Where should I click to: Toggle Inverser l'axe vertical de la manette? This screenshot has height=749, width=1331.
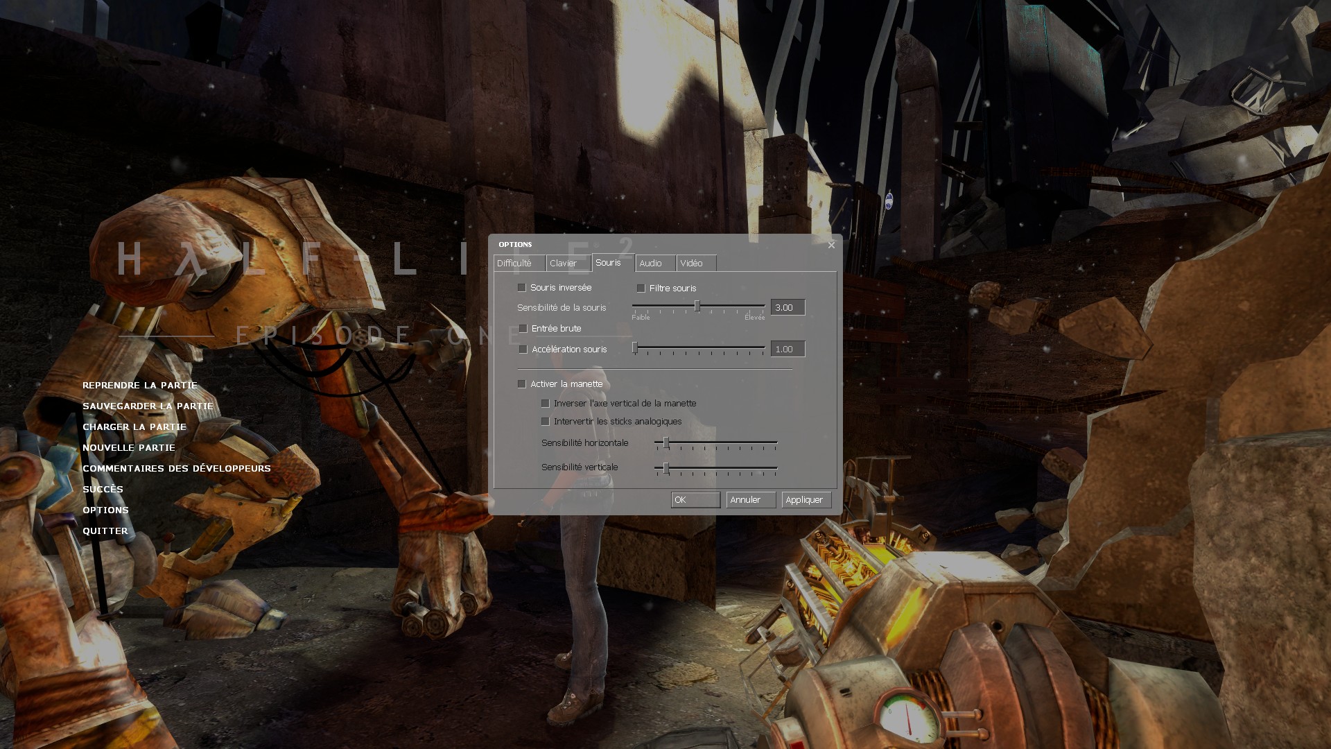pyautogui.click(x=546, y=404)
